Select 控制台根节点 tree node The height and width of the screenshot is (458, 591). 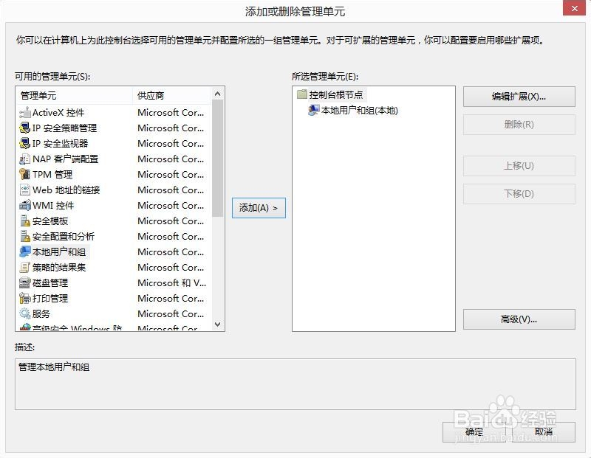336,94
